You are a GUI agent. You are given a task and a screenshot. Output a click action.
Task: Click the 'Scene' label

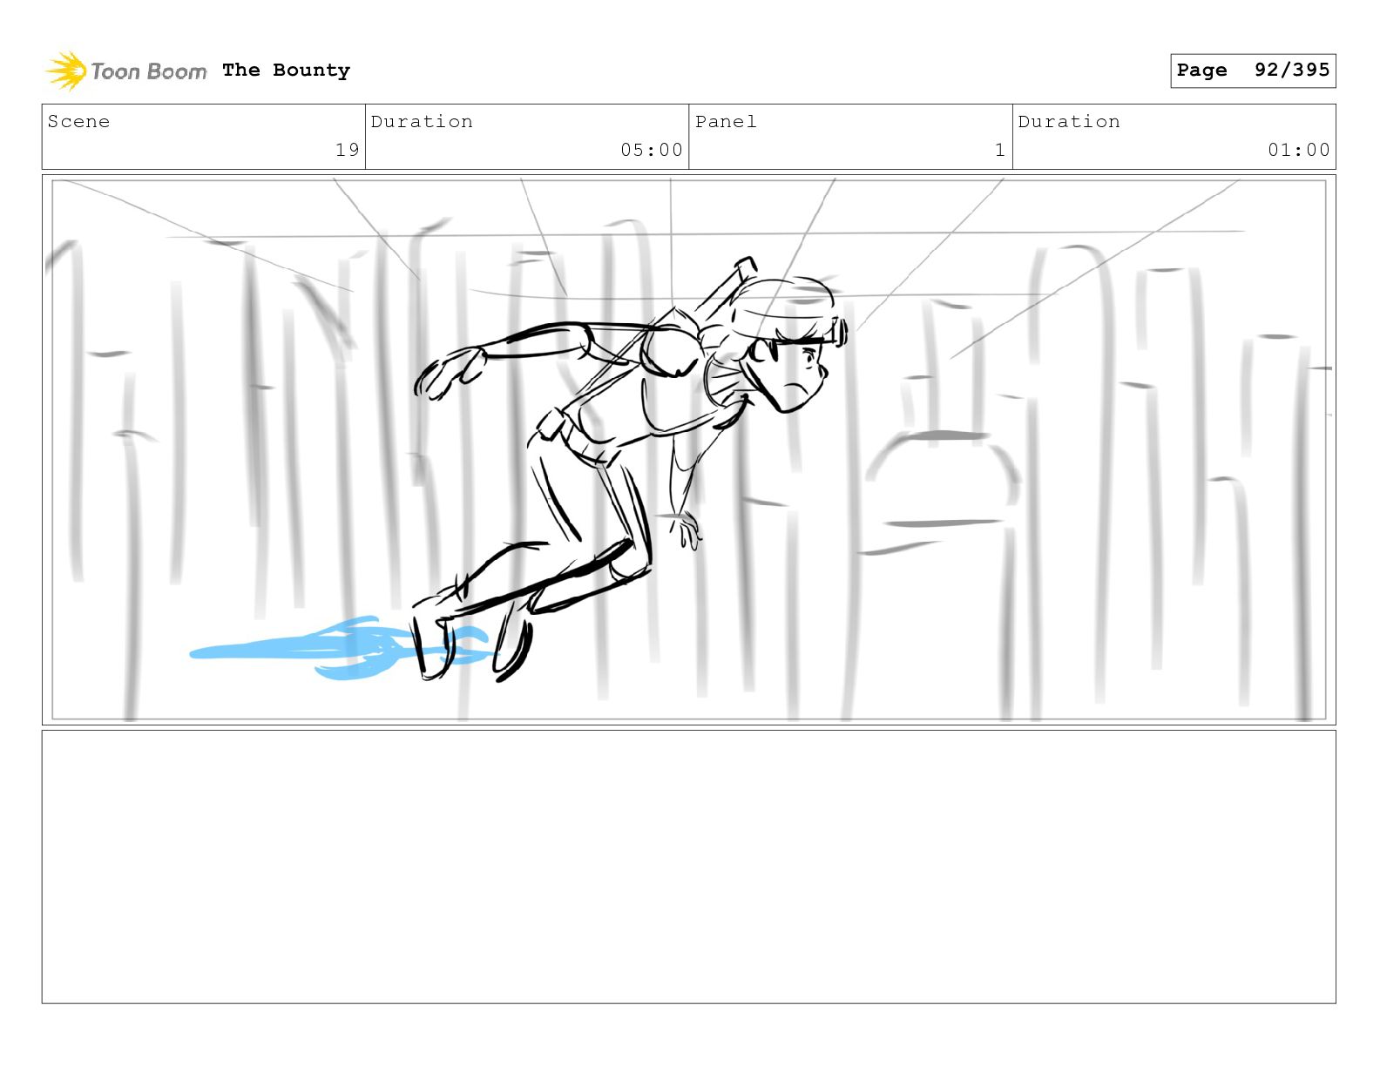click(78, 121)
